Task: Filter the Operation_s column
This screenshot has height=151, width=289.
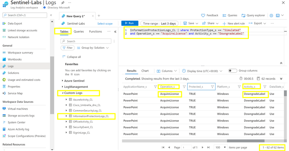Action: [184, 87]
